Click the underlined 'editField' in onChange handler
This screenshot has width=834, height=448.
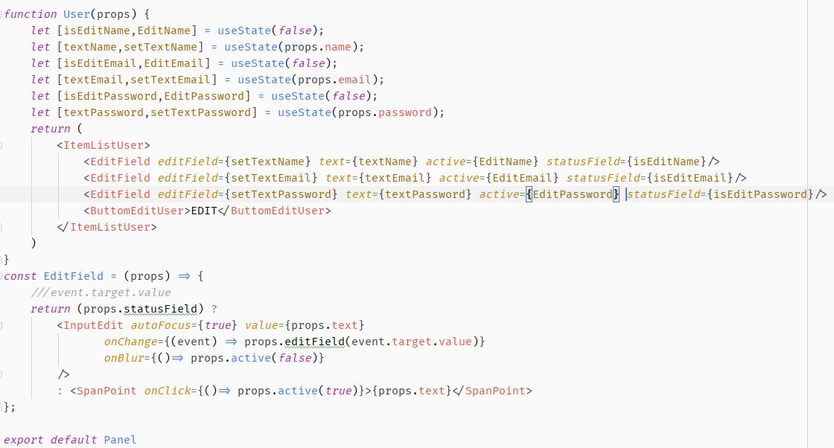coord(314,342)
